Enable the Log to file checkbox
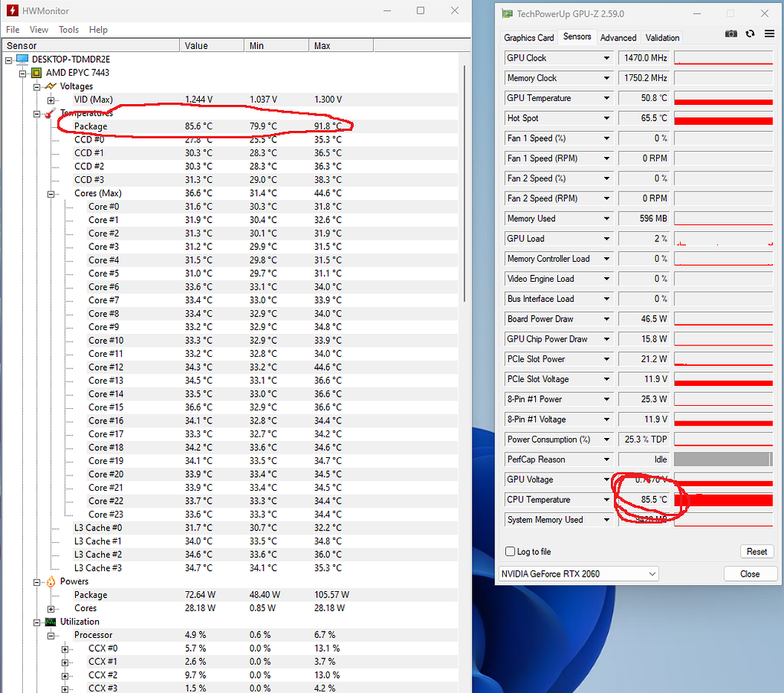Screen dimensions: 784x693 tap(510, 551)
